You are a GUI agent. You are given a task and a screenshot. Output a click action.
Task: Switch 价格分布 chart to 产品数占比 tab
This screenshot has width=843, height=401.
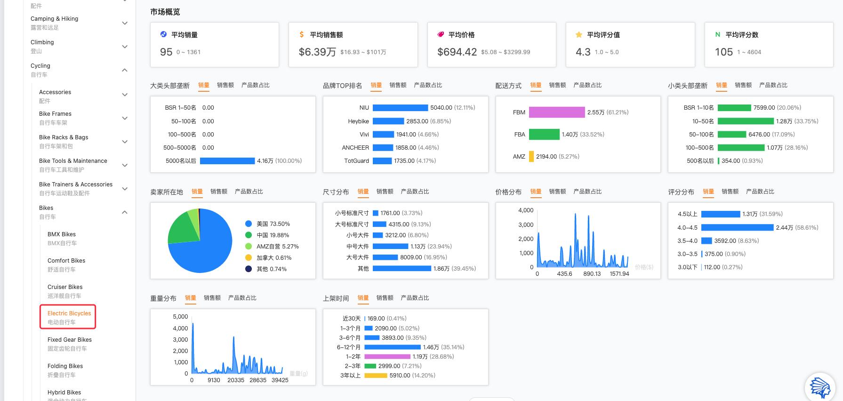pos(587,192)
